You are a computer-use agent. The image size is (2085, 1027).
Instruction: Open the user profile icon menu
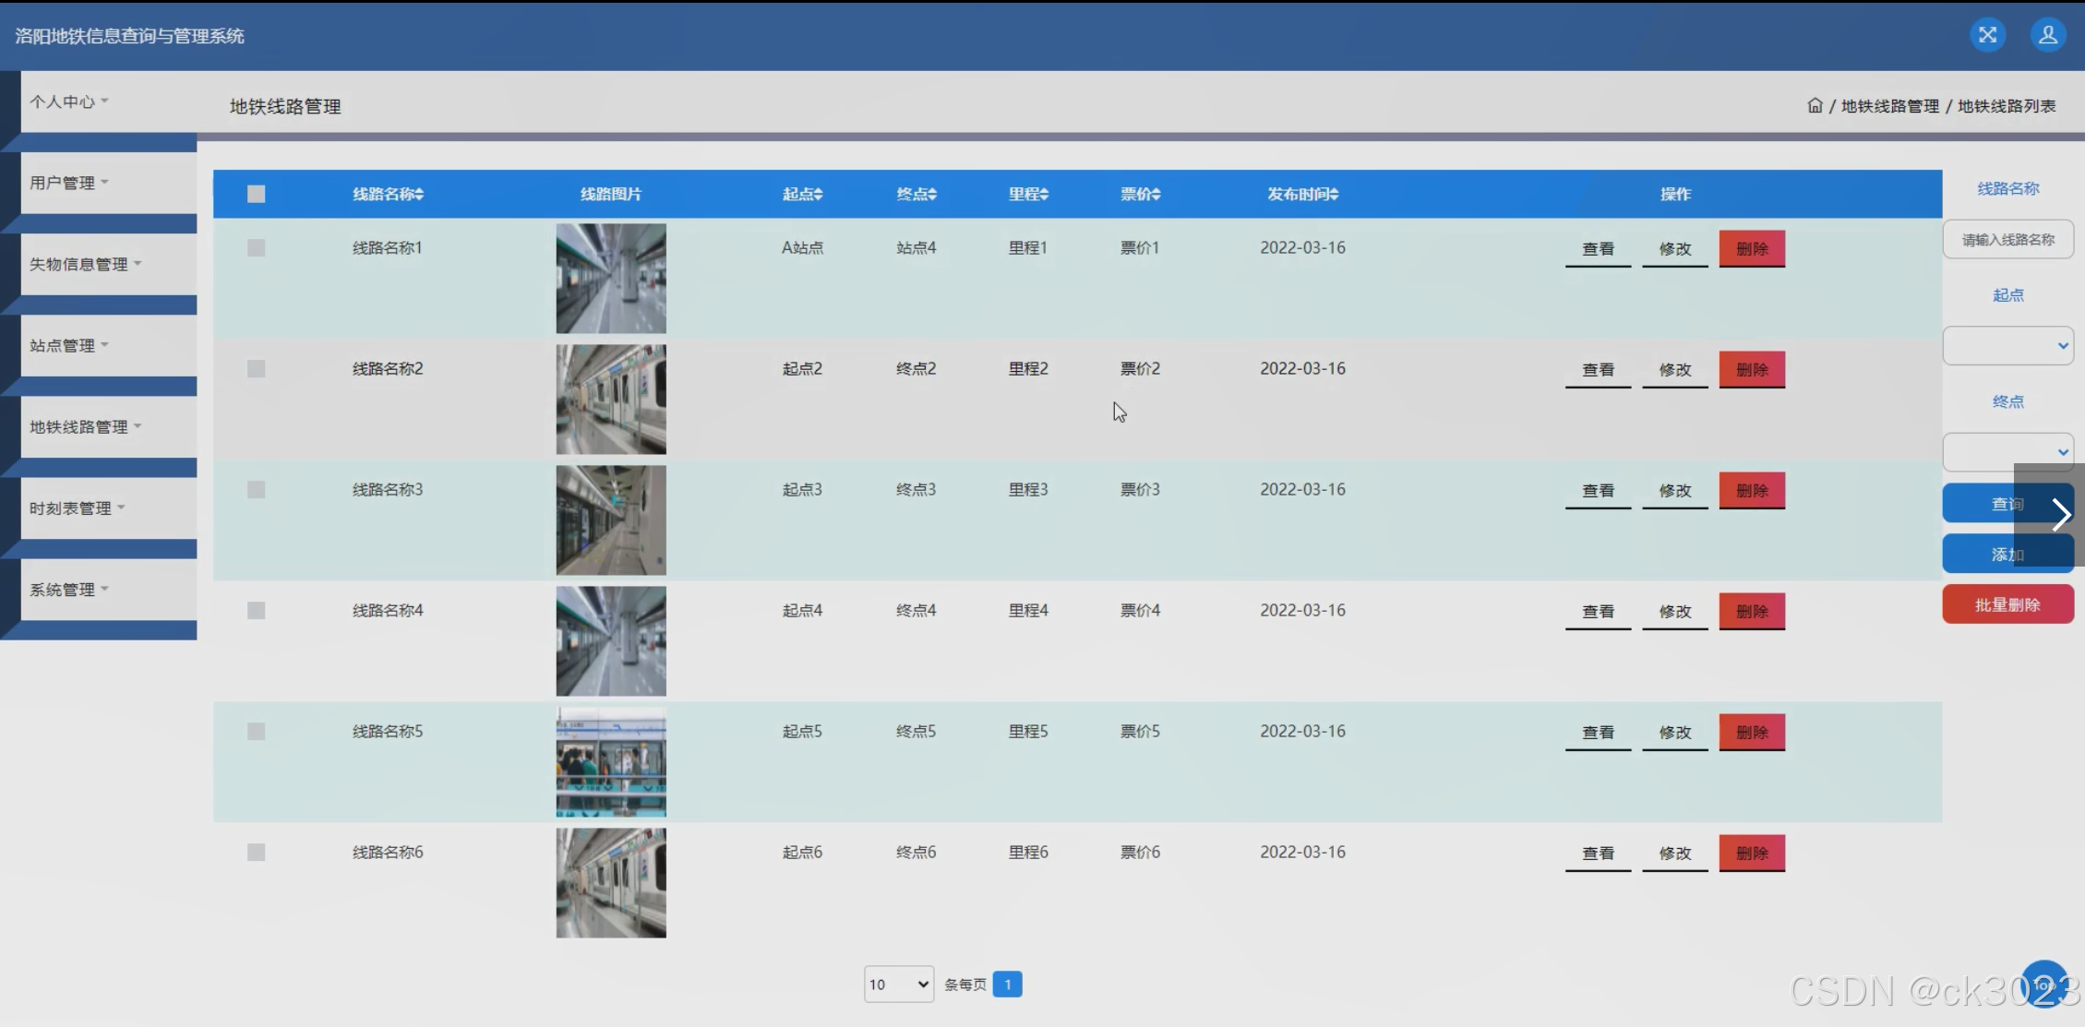2047,35
